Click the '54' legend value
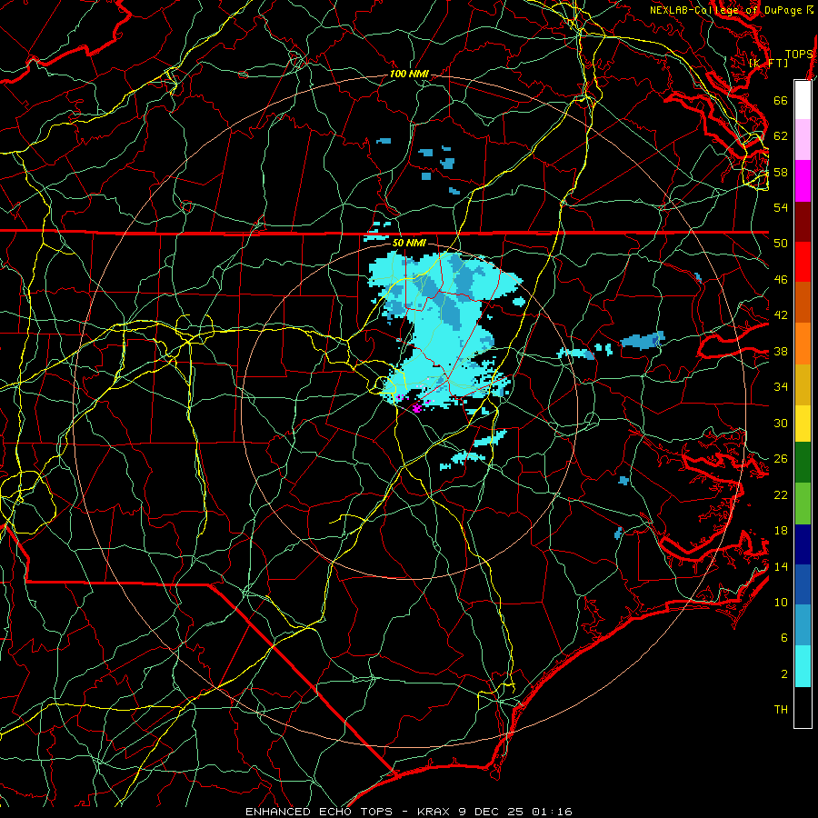The image size is (818, 818). 781,207
